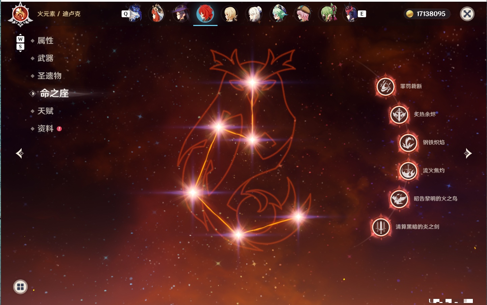Go to previous character with left arrow

[20, 153]
